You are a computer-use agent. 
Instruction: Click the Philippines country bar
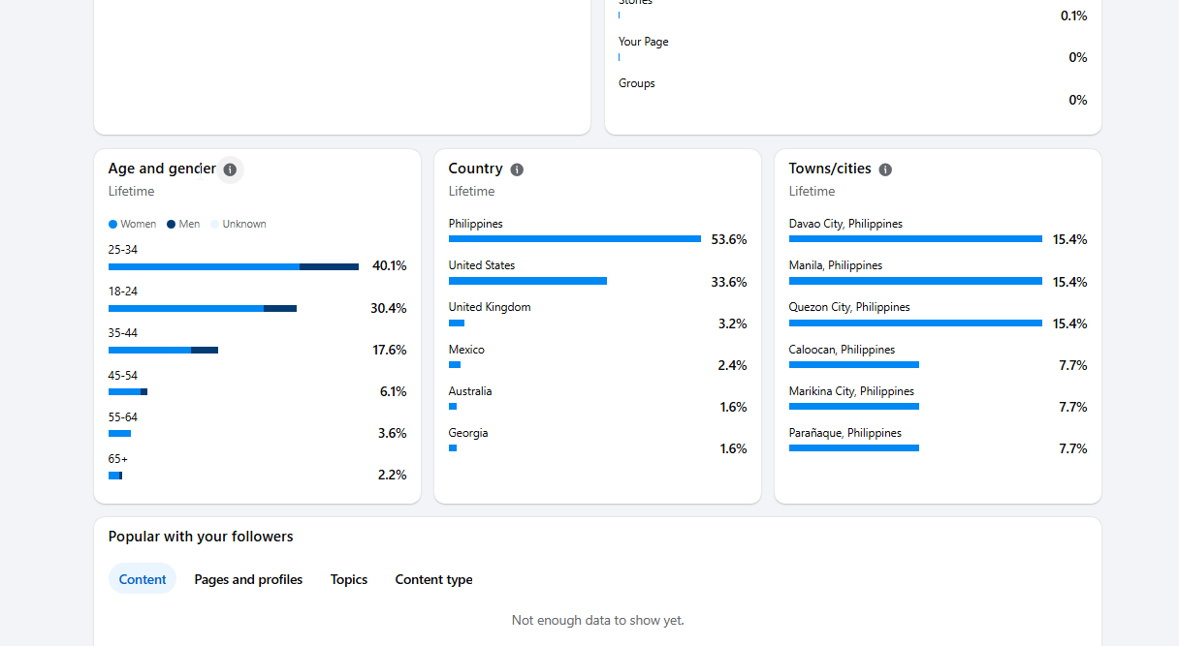coord(575,238)
